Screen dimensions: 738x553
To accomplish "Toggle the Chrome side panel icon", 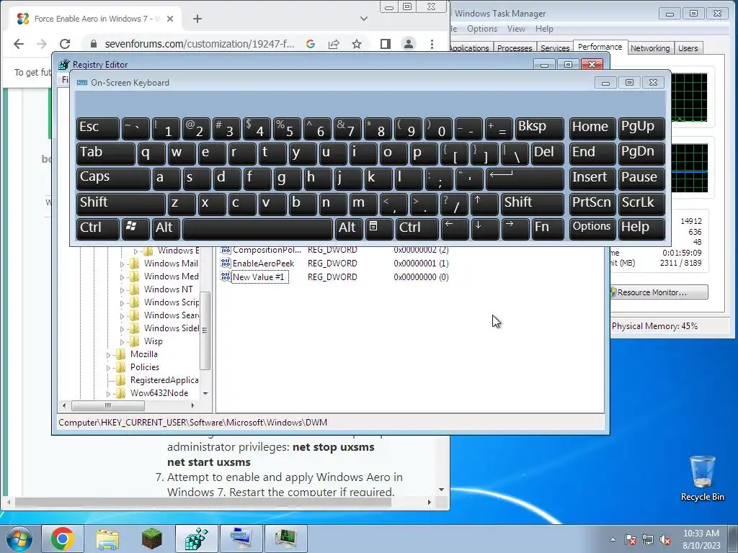I will (x=386, y=44).
